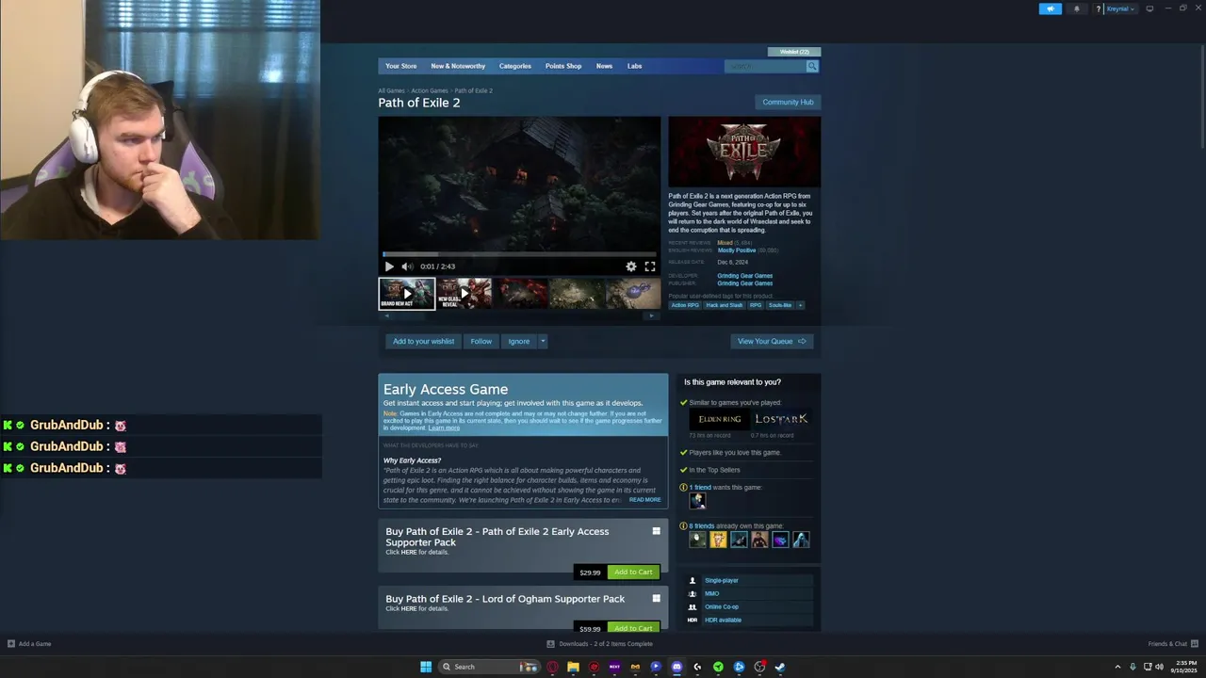Viewport: 1206px width, 678px height.
Task: Select the Souls-like tag
Action: click(780, 305)
